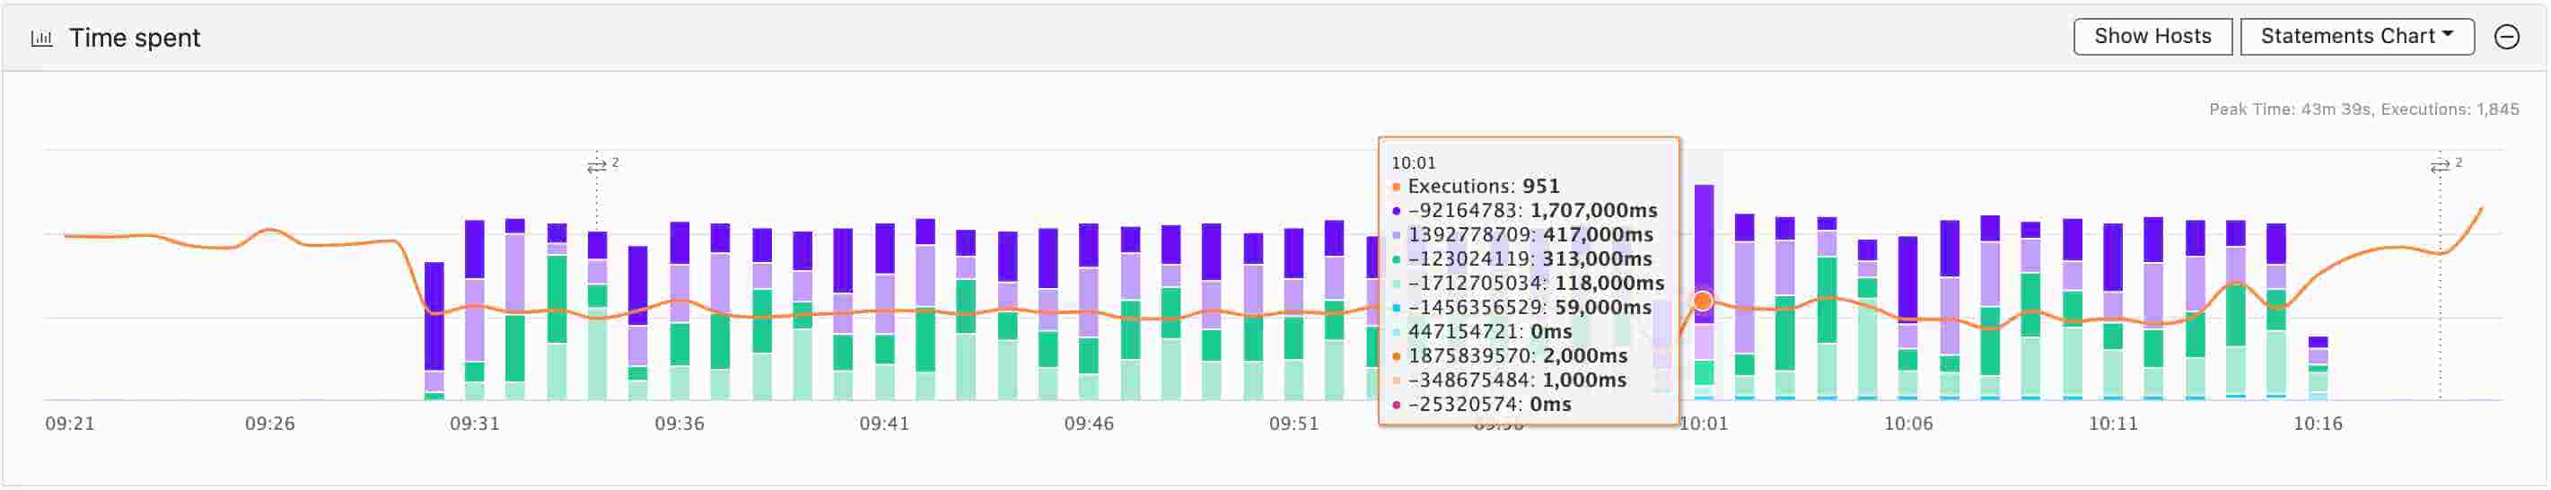Click the -123024119 tooltip entry
Image resolution: width=2551 pixels, height=490 pixels.
(x=1521, y=259)
